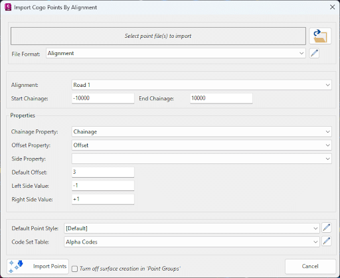Click the Default Offset field
340x278 pixels.
tap(103, 172)
